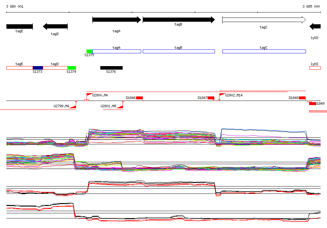The height and width of the screenshot is (228, 327).
Task: Click the black tagE gene block in the top gene track
Action: (19, 27)
